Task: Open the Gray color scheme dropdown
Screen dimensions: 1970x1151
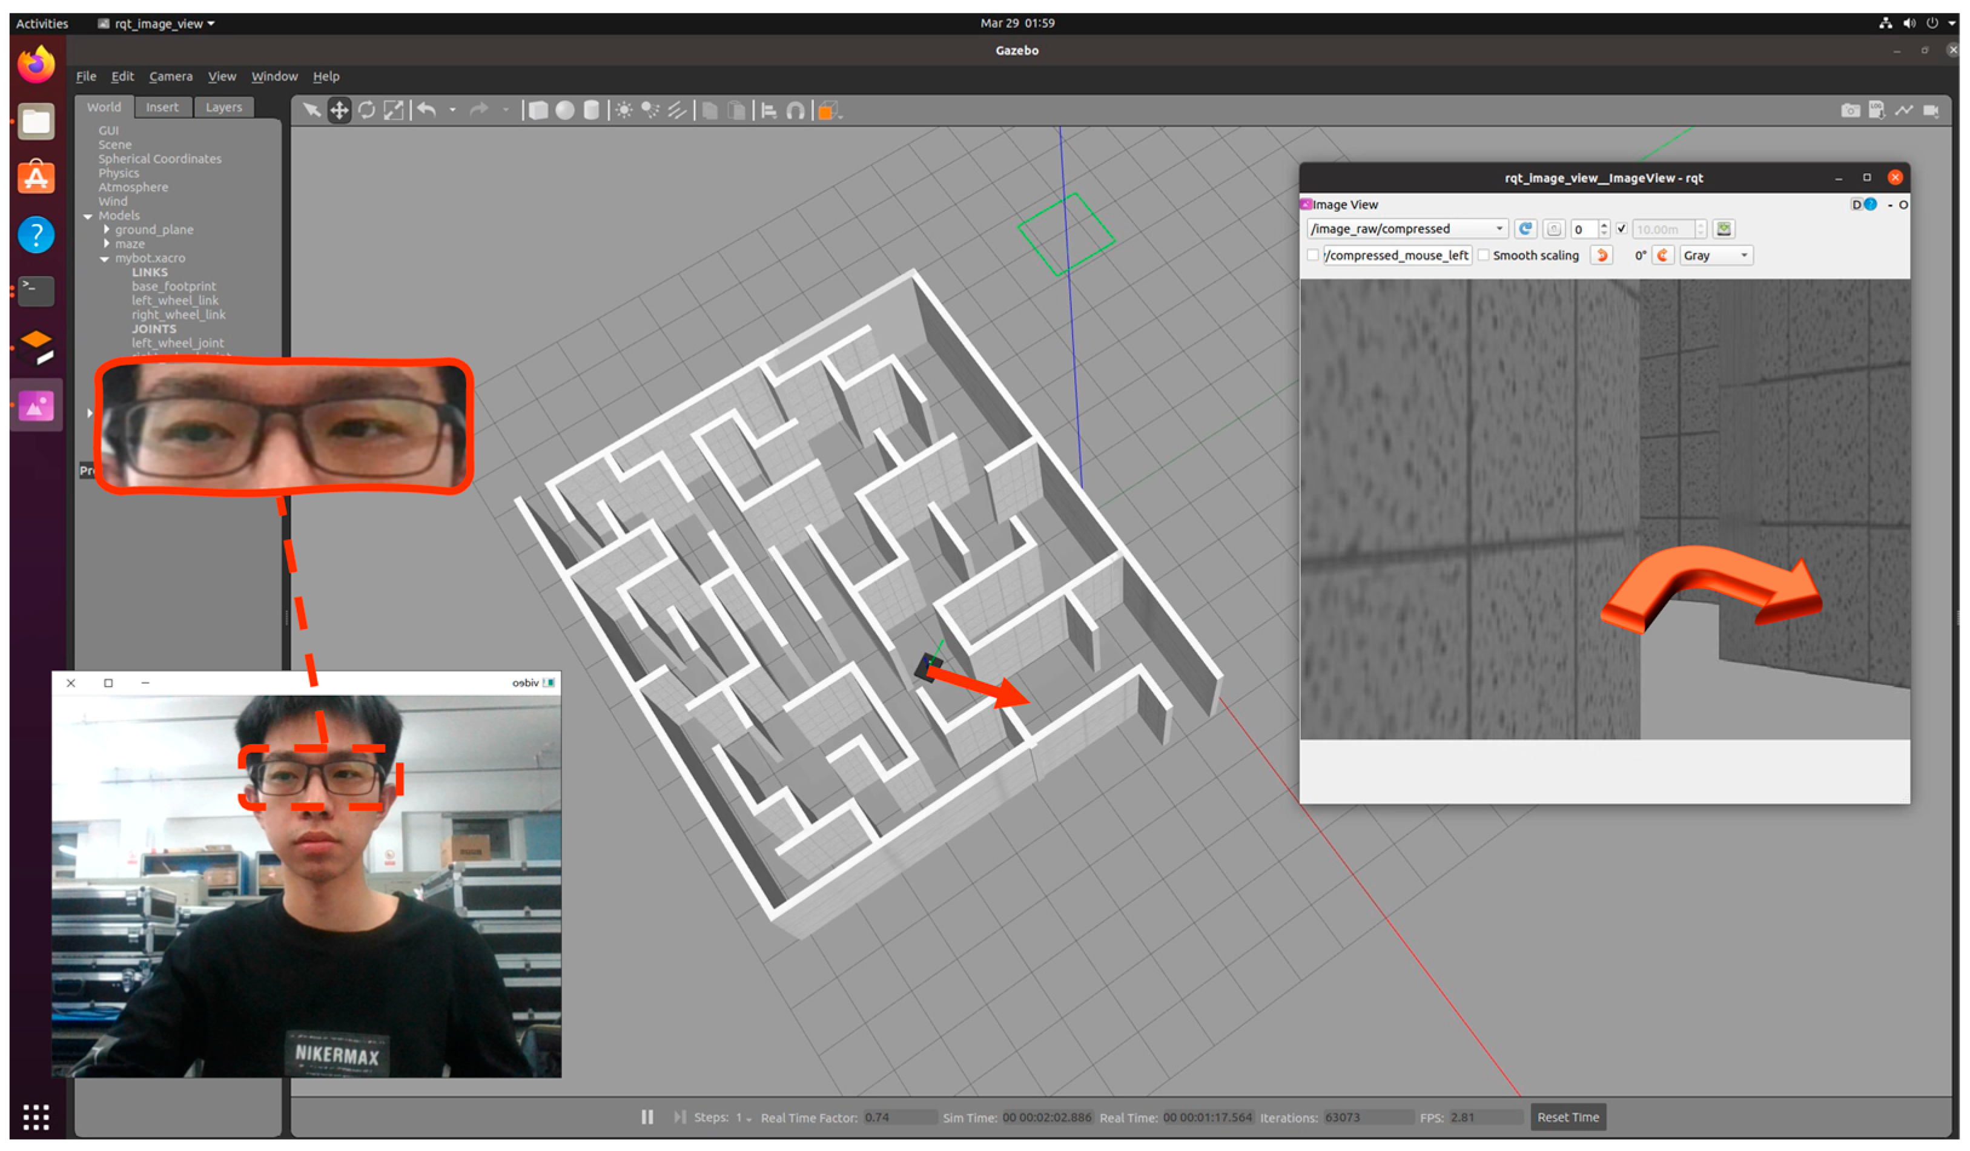Action: 1715,256
